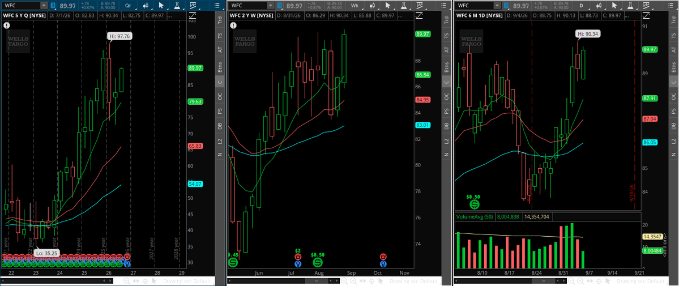Click Hi: 97.76 bubble on quarterly chart
This screenshot has height=286, width=679.
[x=119, y=36]
